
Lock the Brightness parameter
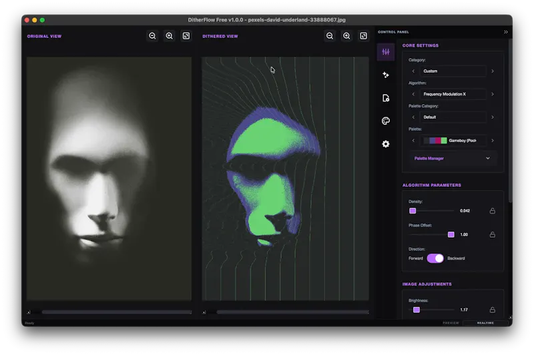pyautogui.click(x=493, y=310)
